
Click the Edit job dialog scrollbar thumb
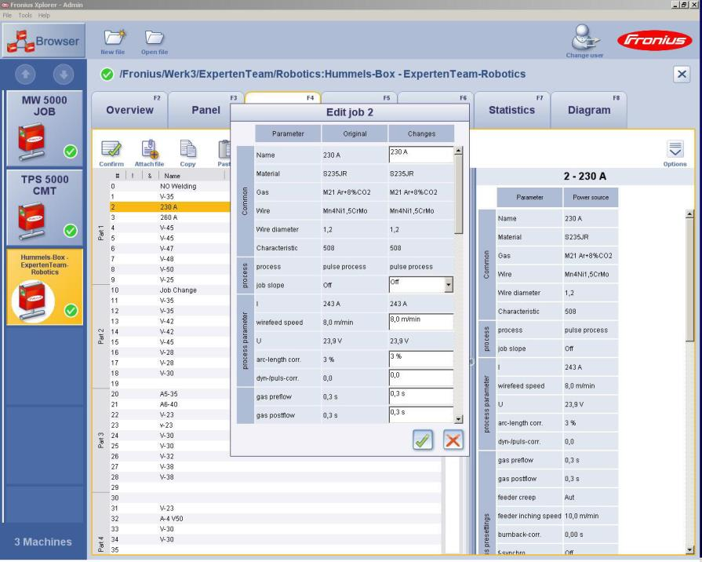click(x=458, y=194)
